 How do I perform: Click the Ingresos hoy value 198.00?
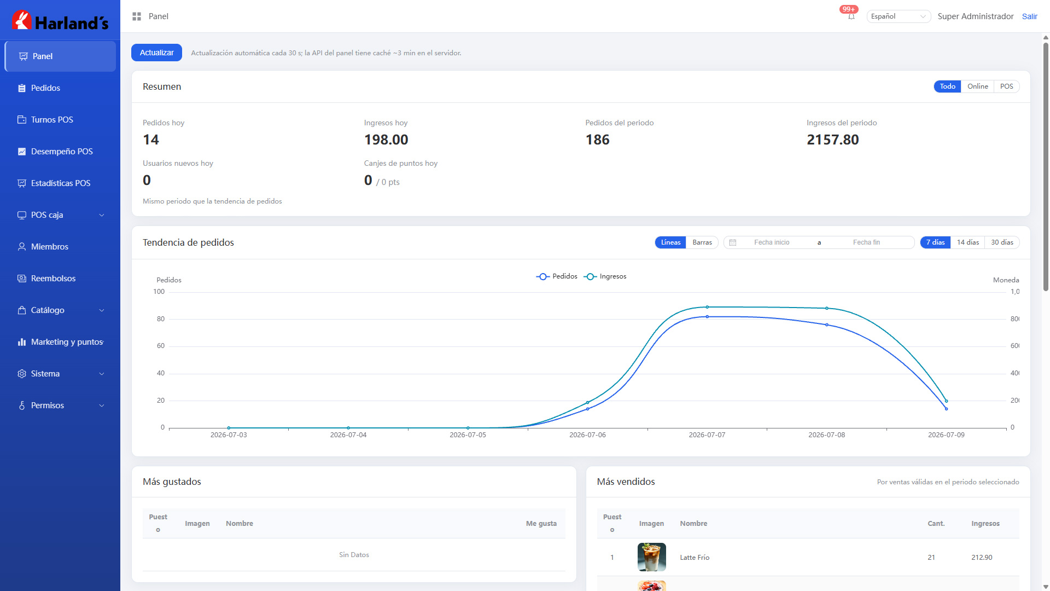pos(386,140)
